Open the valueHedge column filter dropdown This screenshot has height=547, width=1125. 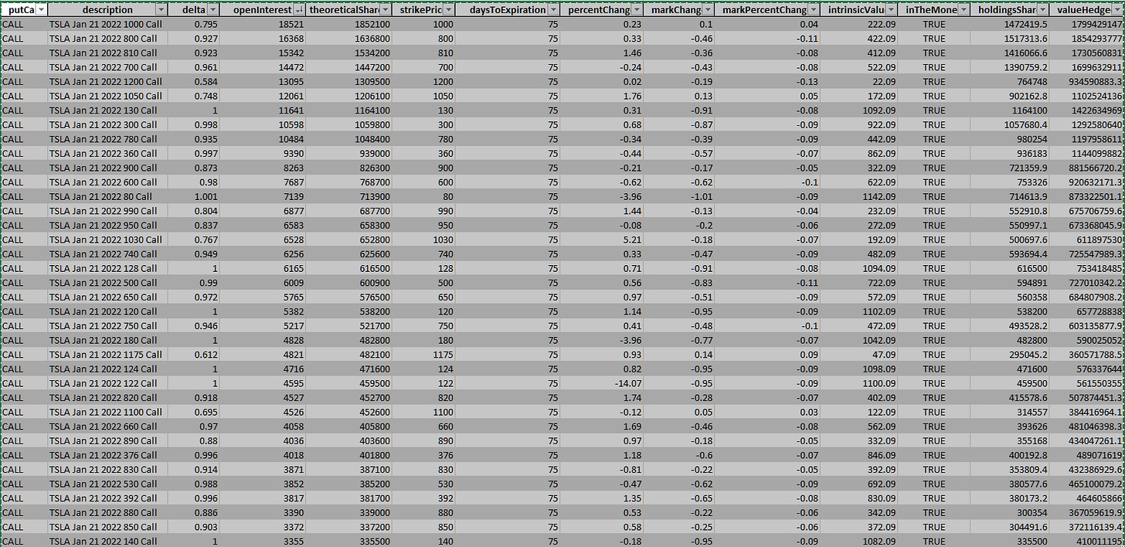(x=1117, y=10)
